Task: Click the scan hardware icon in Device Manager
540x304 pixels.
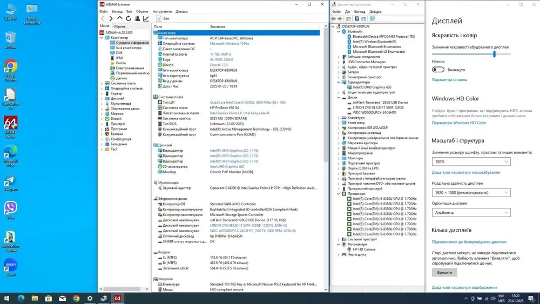Action: [x=372, y=18]
